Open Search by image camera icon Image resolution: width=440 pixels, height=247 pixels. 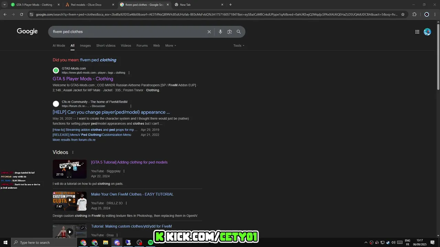click(x=230, y=32)
